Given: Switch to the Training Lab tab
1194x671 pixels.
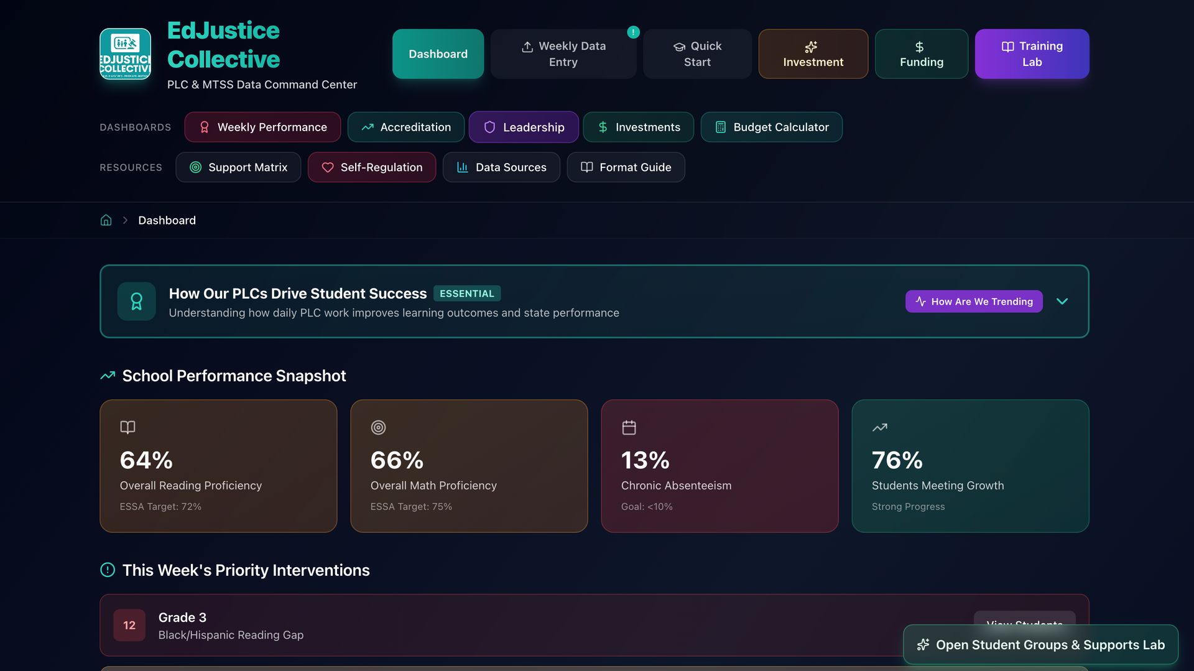Looking at the screenshot, I should [1032, 54].
